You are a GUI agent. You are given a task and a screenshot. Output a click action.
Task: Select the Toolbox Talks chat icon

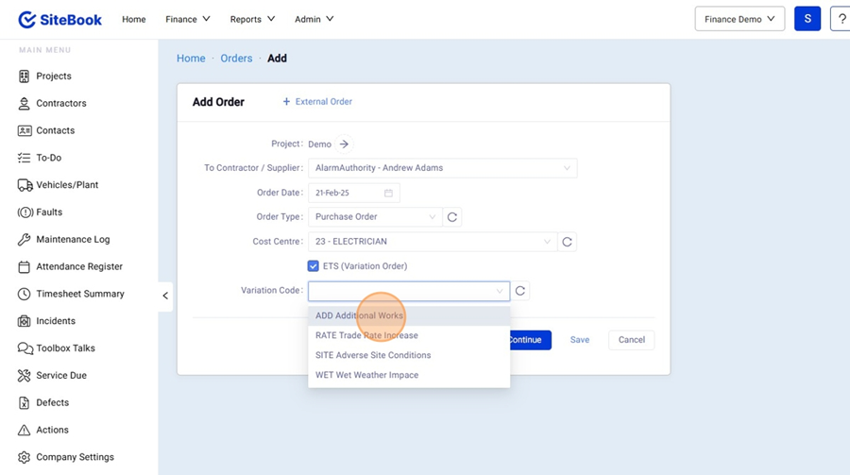click(x=25, y=348)
